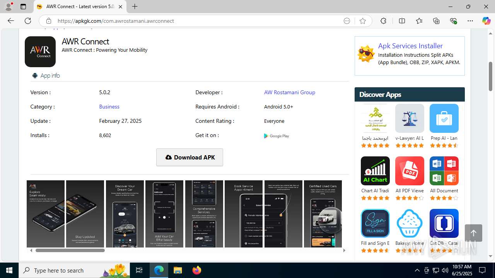Select the Android 5.0+ requirement text
Viewport: 495px width, 278px height.
tap(278, 107)
